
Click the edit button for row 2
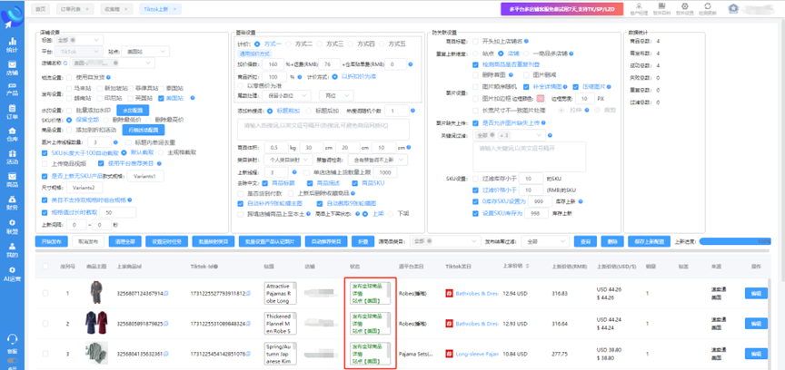tap(756, 324)
